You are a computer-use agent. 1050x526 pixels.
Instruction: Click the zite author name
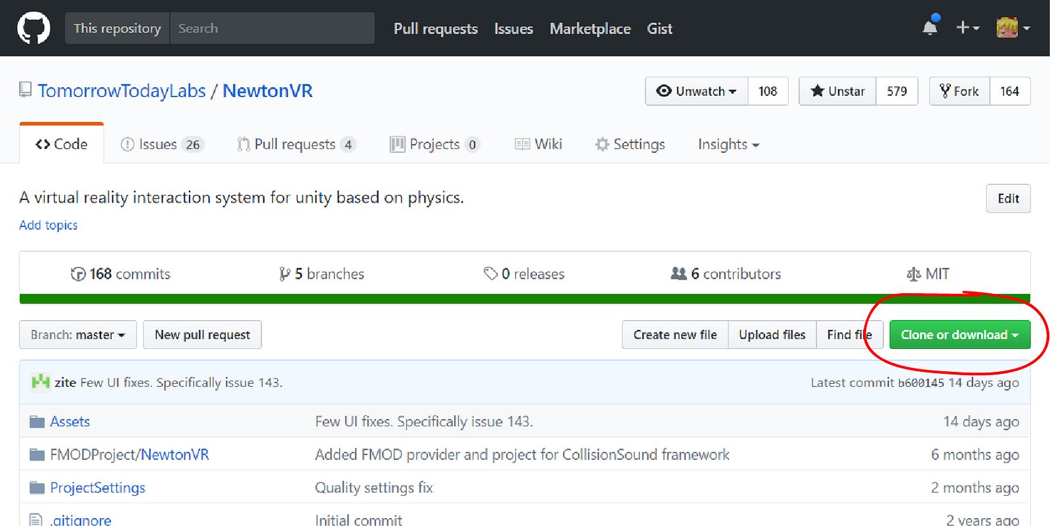tap(66, 382)
